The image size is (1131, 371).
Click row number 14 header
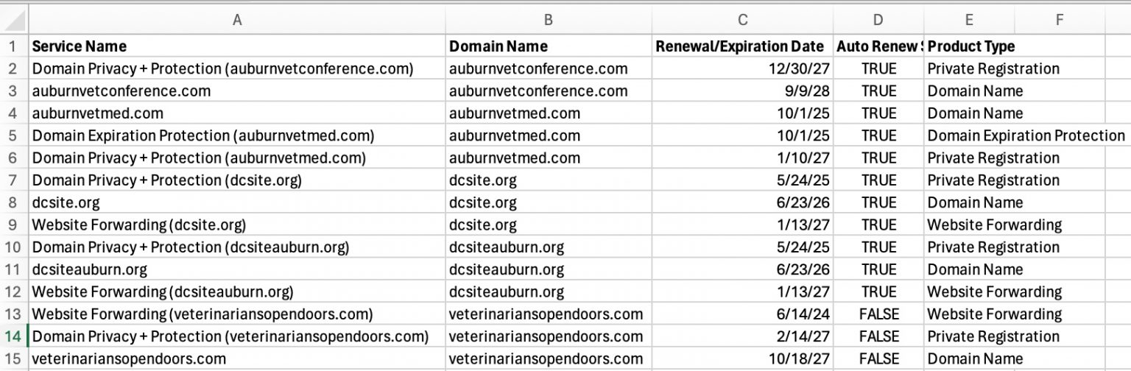[x=13, y=336]
